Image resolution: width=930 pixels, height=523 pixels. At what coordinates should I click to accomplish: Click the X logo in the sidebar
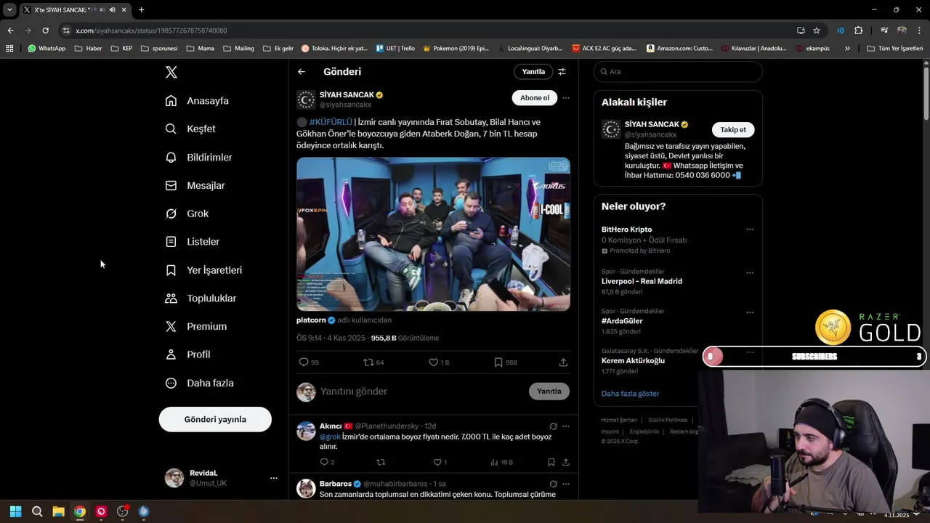pos(171,72)
